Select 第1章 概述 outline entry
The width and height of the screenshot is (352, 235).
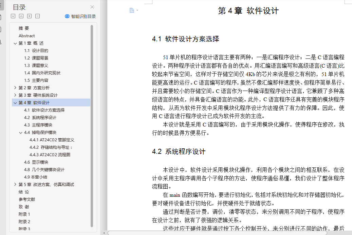pos(31,43)
